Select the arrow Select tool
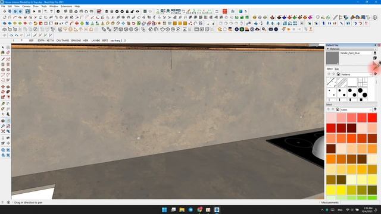The height and width of the screenshot is (214, 381). click(3, 48)
